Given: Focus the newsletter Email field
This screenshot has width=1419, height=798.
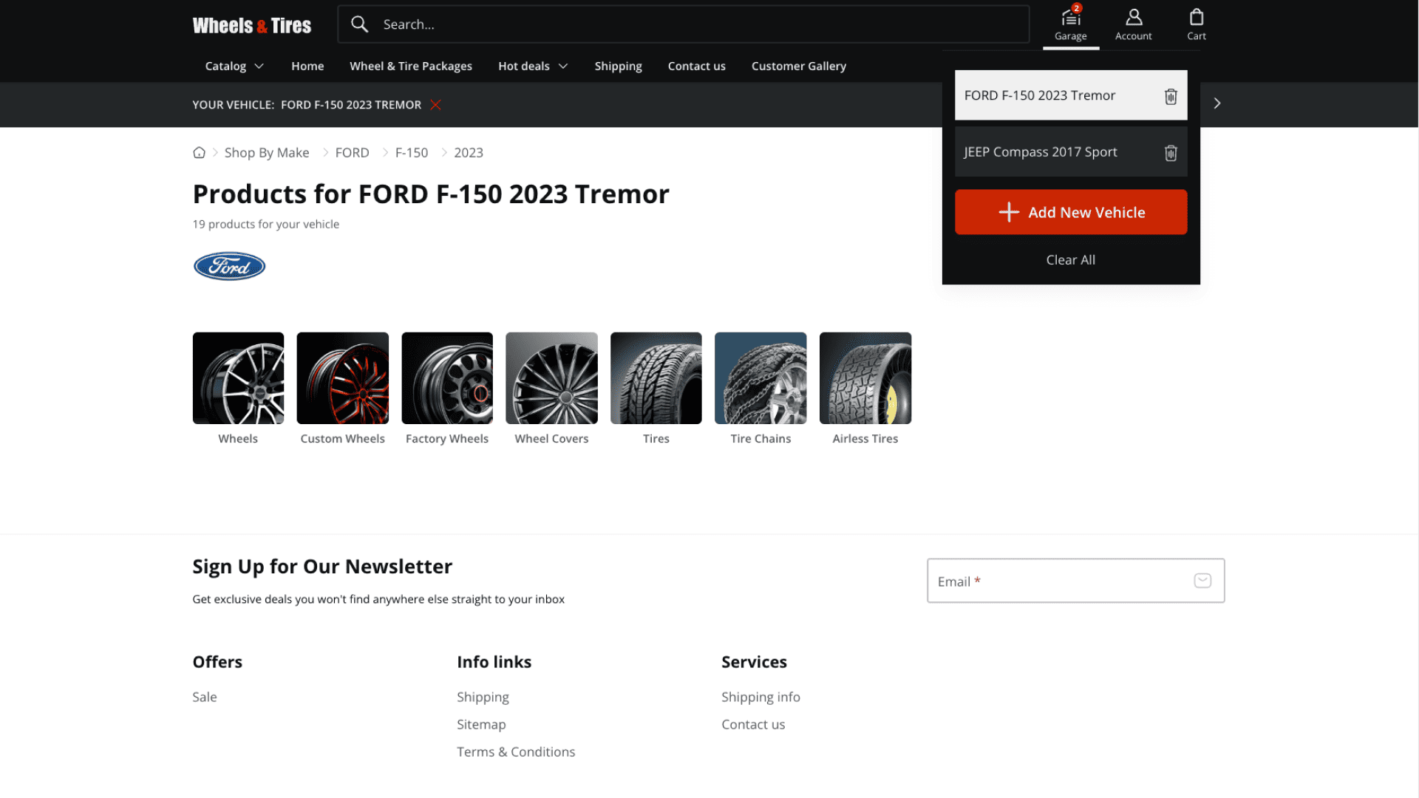Looking at the screenshot, I should coord(1075,581).
